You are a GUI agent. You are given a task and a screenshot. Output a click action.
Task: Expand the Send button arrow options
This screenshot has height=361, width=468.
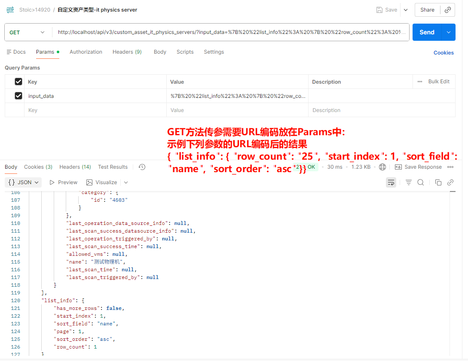coord(449,32)
